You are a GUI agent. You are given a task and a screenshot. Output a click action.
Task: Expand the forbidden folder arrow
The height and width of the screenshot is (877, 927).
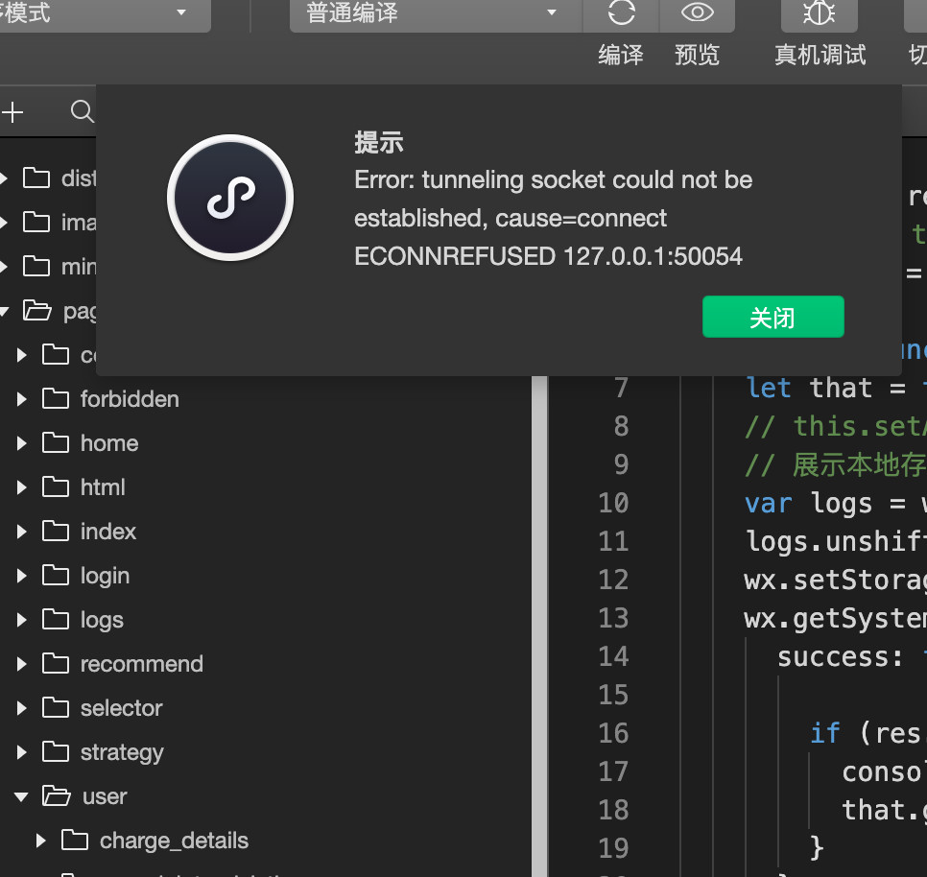[22, 399]
